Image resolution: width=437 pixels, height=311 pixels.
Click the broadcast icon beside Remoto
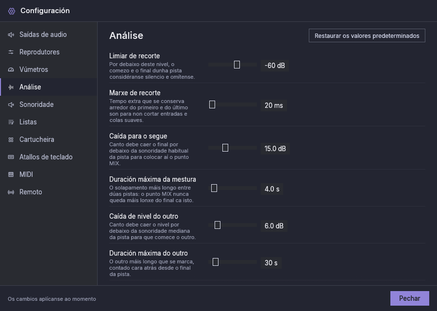tap(11, 192)
